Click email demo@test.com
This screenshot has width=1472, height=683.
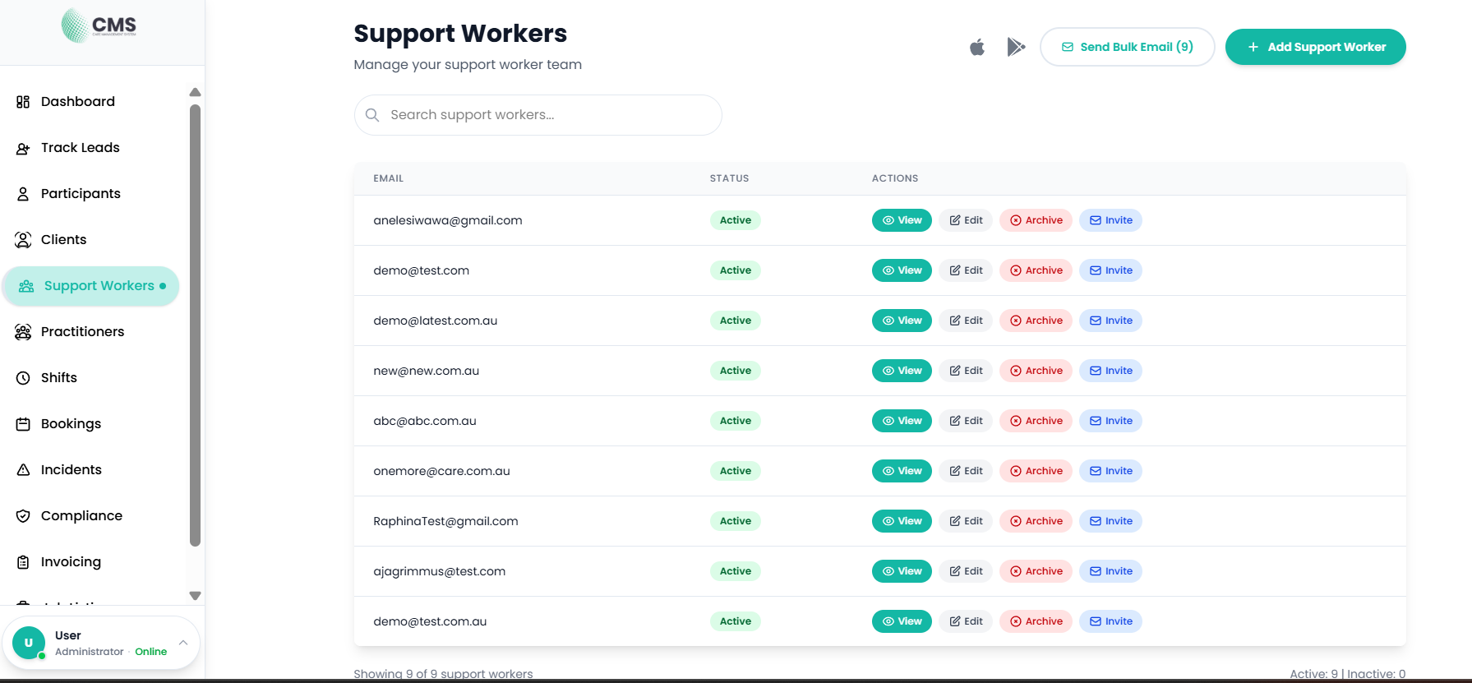422,270
